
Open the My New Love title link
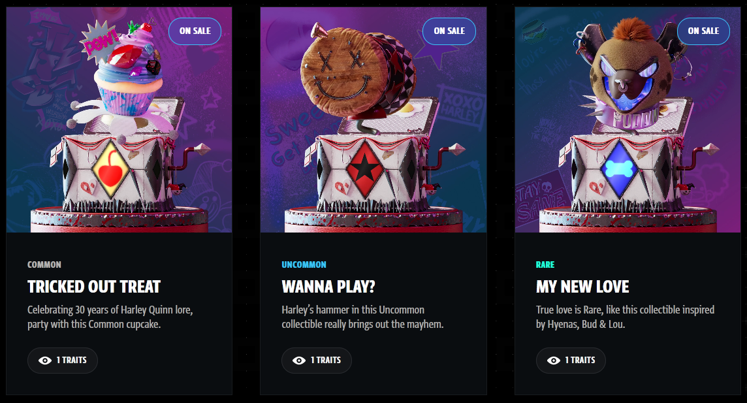tap(582, 287)
